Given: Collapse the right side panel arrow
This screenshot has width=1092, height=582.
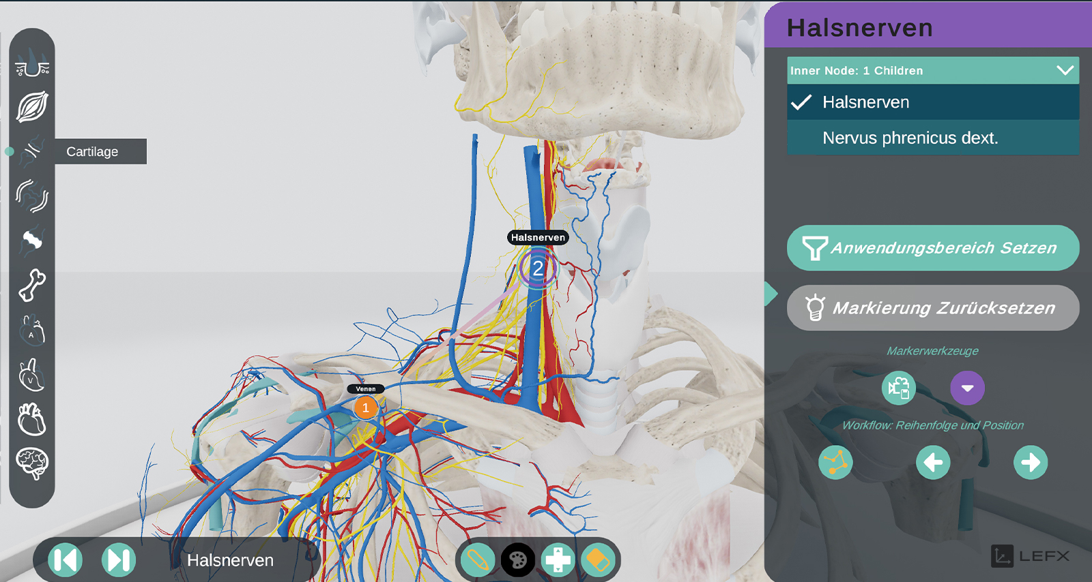Looking at the screenshot, I should 771,294.
